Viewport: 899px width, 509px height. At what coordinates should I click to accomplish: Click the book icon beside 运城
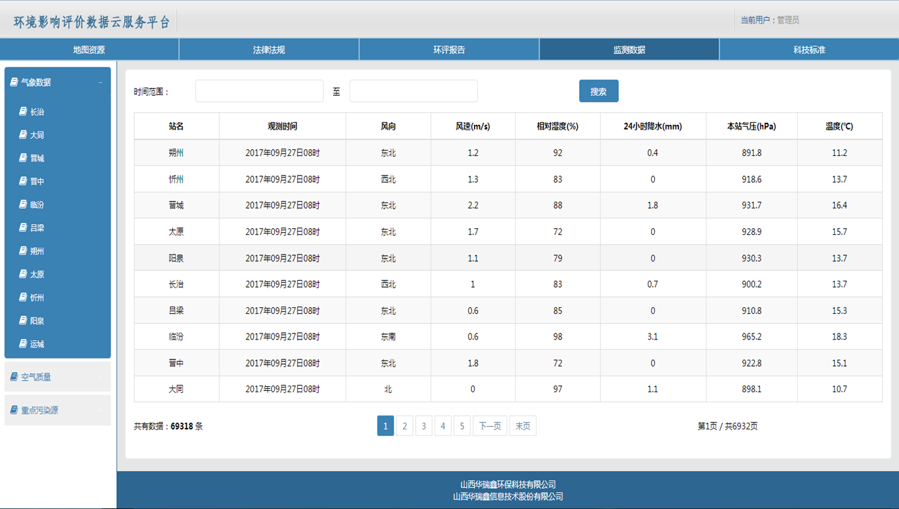click(23, 344)
